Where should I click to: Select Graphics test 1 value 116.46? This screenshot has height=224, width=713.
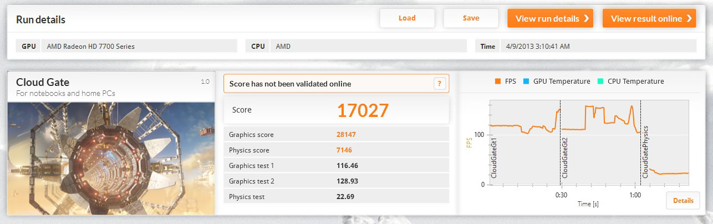(347, 166)
